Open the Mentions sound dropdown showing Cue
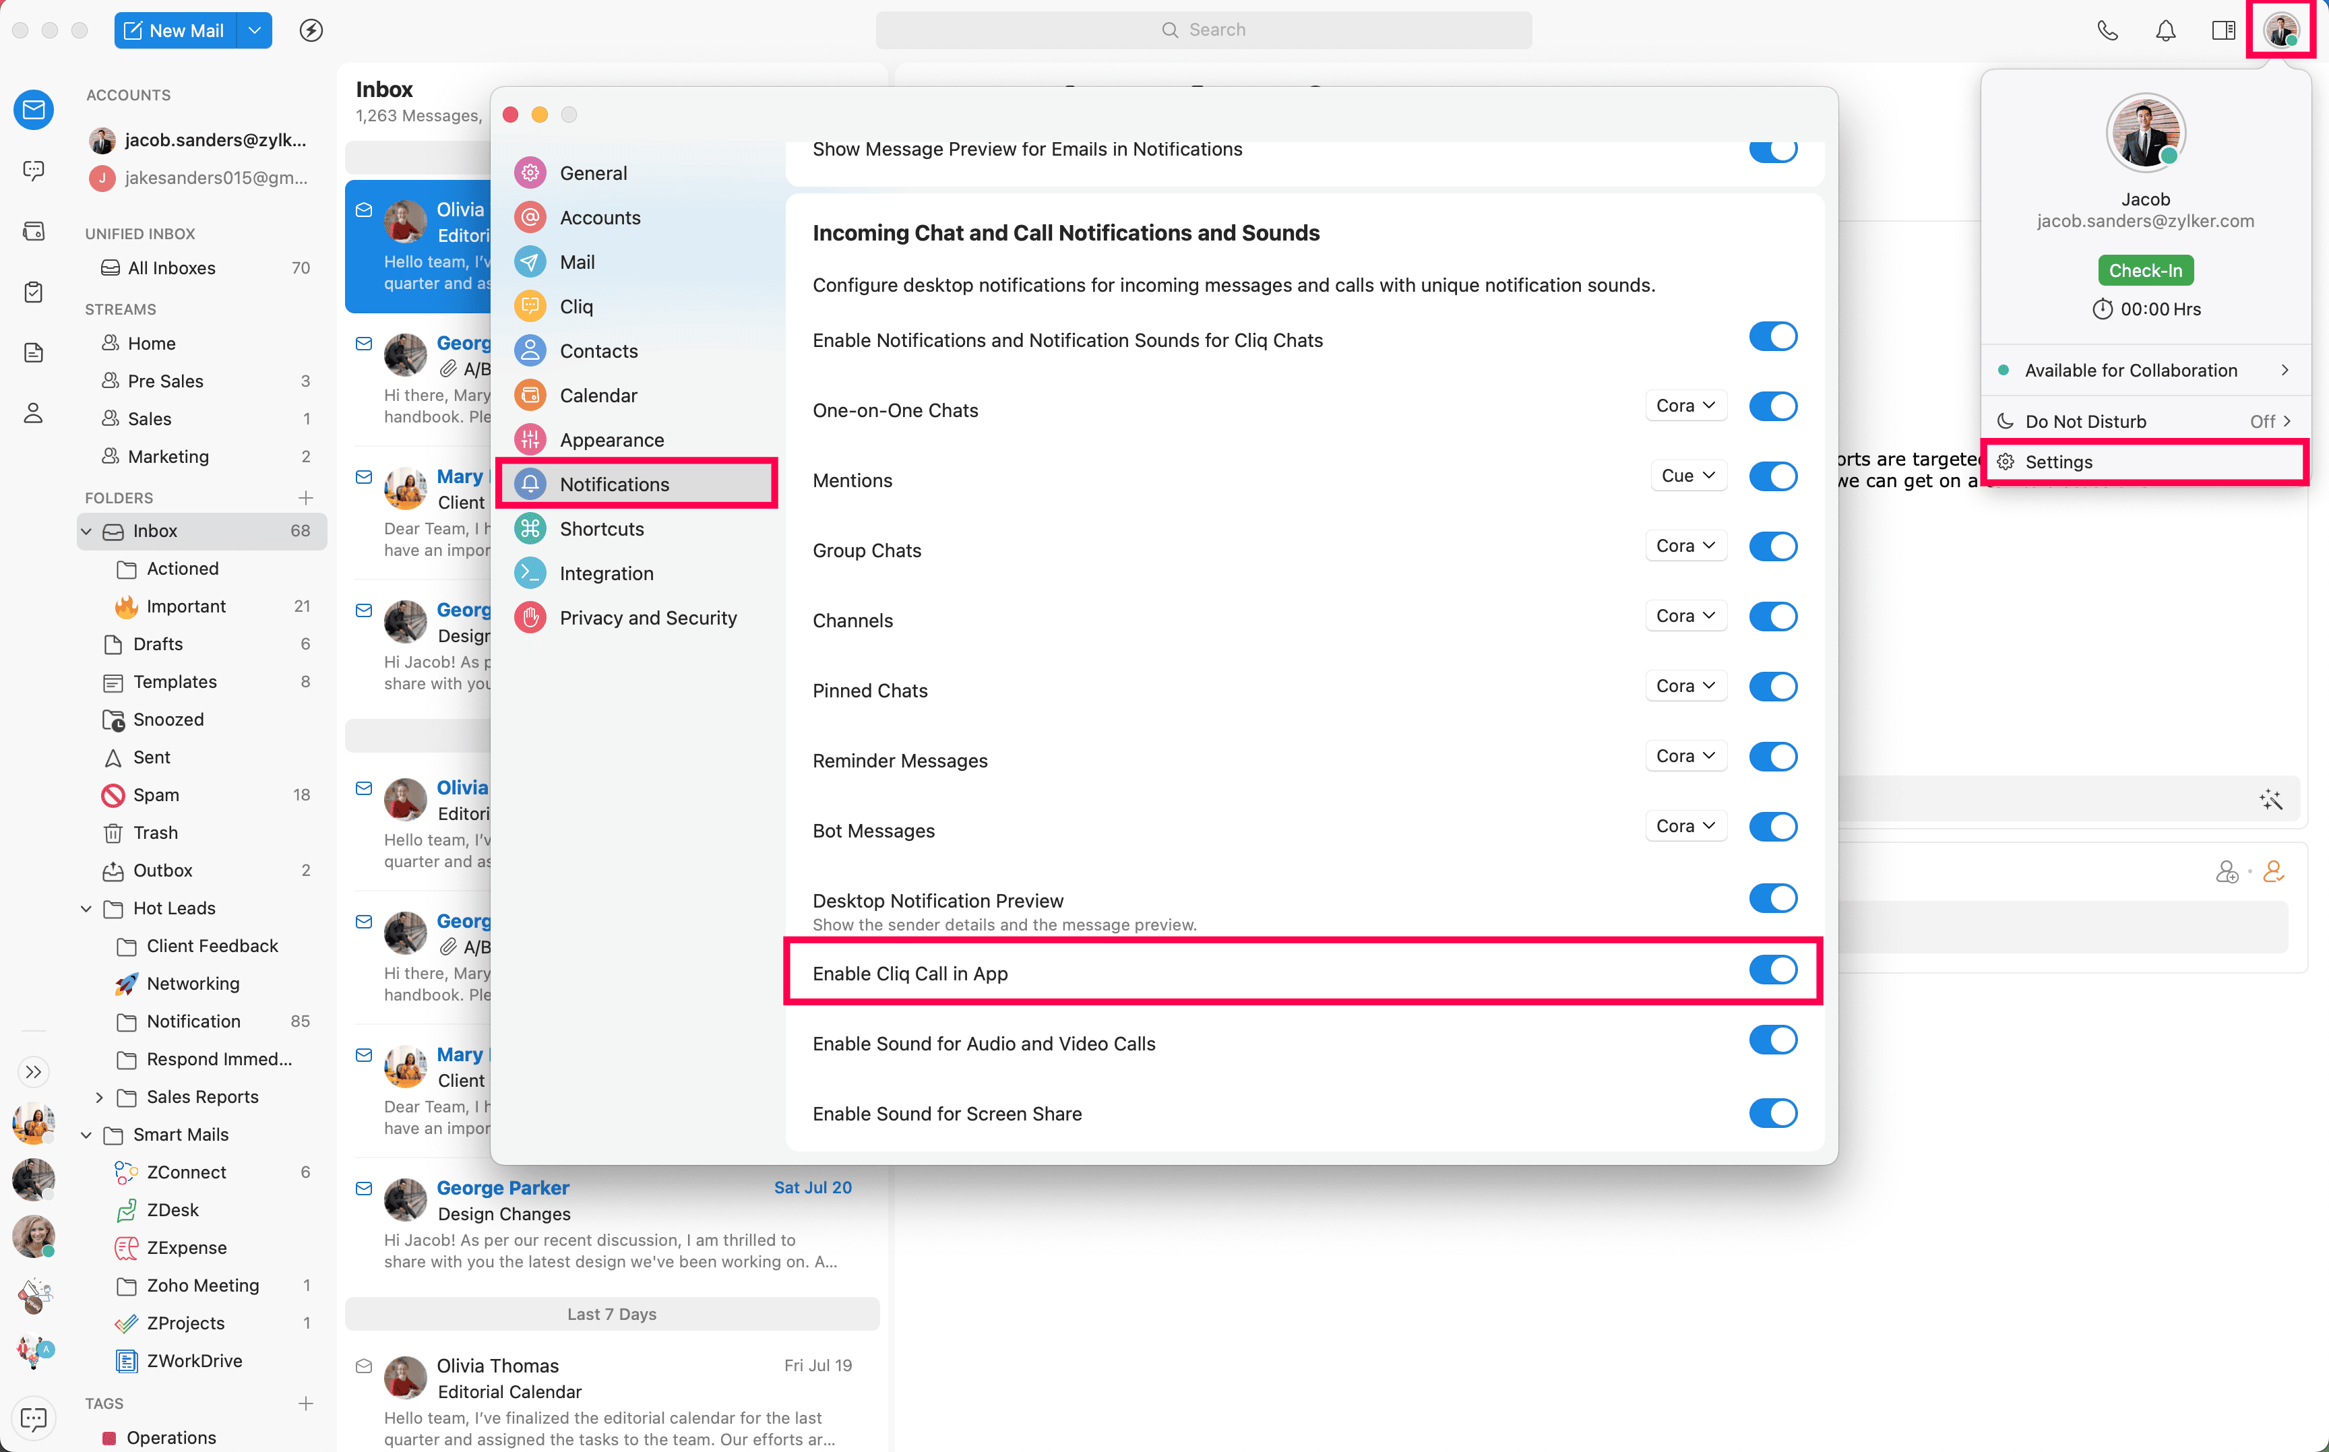This screenshot has width=2329, height=1452. click(x=1687, y=476)
